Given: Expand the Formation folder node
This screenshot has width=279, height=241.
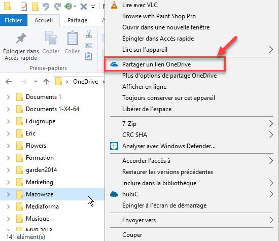Looking at the screenshot, I should point(8,158).
